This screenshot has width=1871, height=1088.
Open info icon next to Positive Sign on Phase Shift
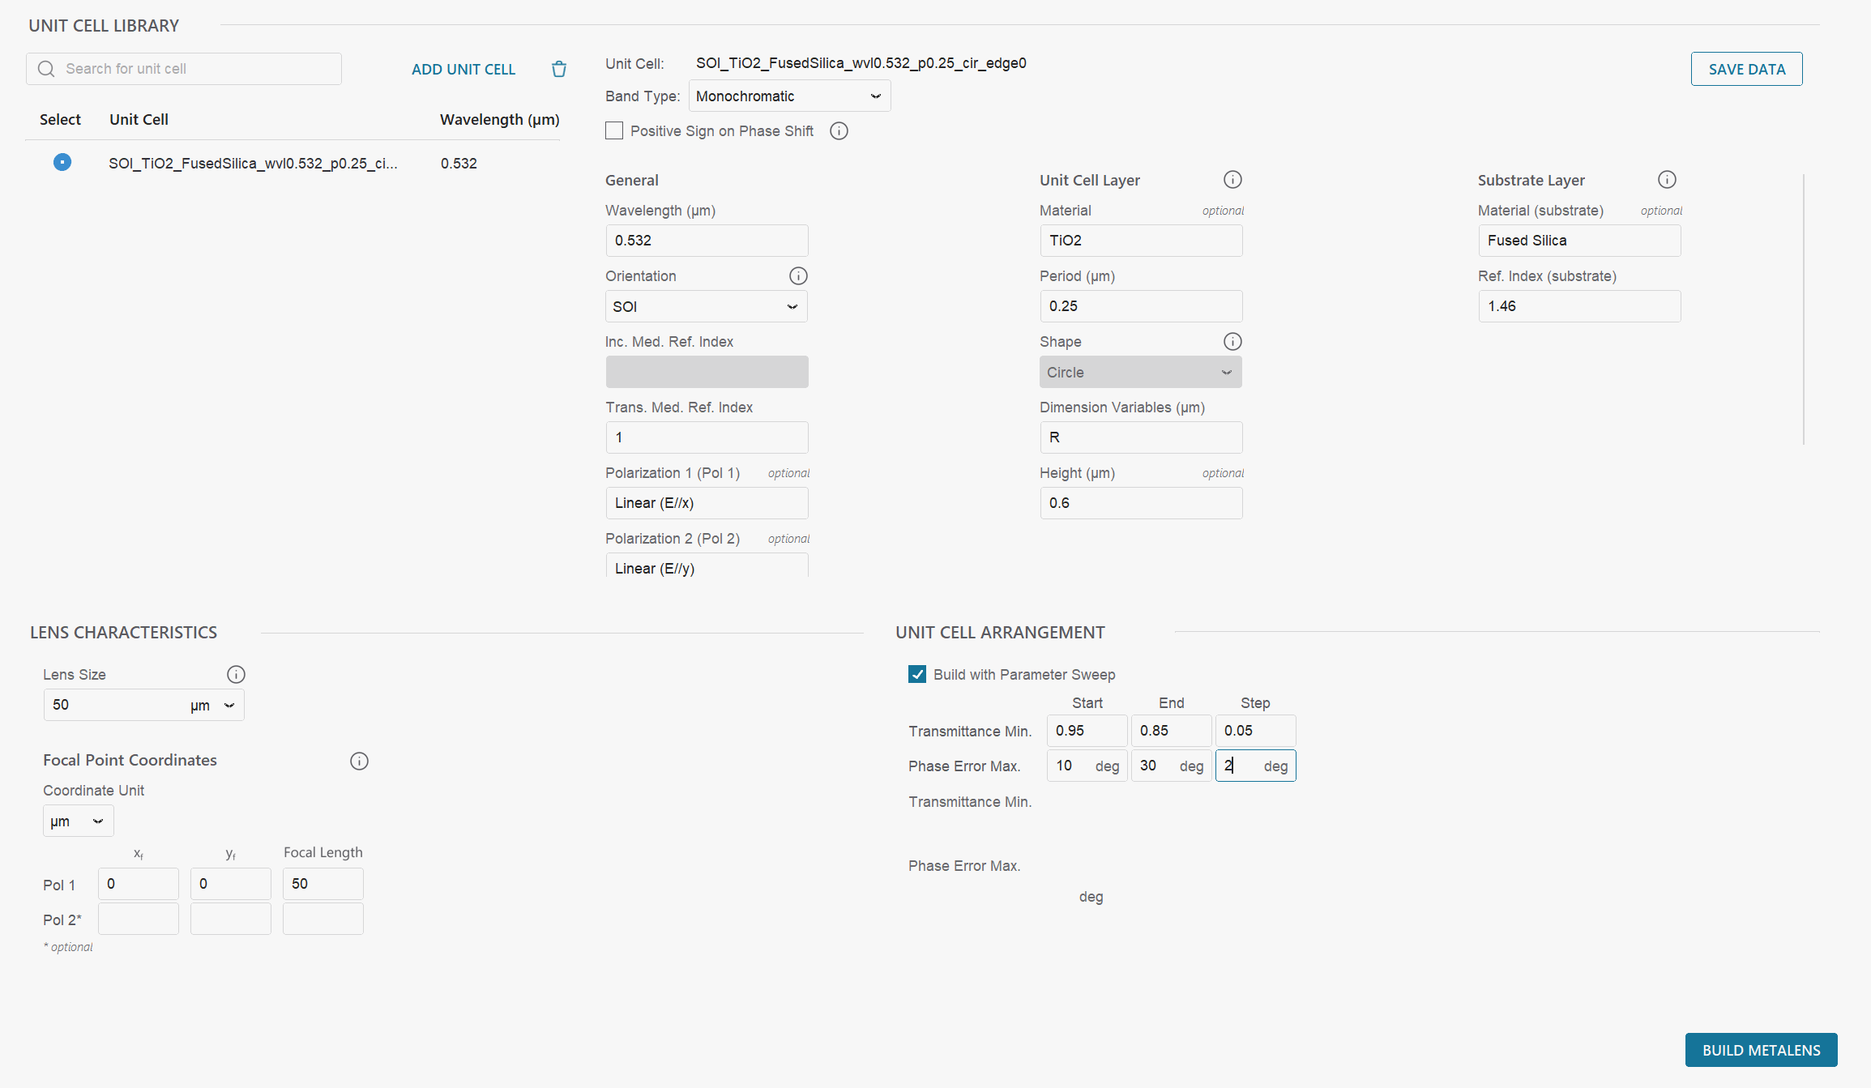(x=839, y=131)
